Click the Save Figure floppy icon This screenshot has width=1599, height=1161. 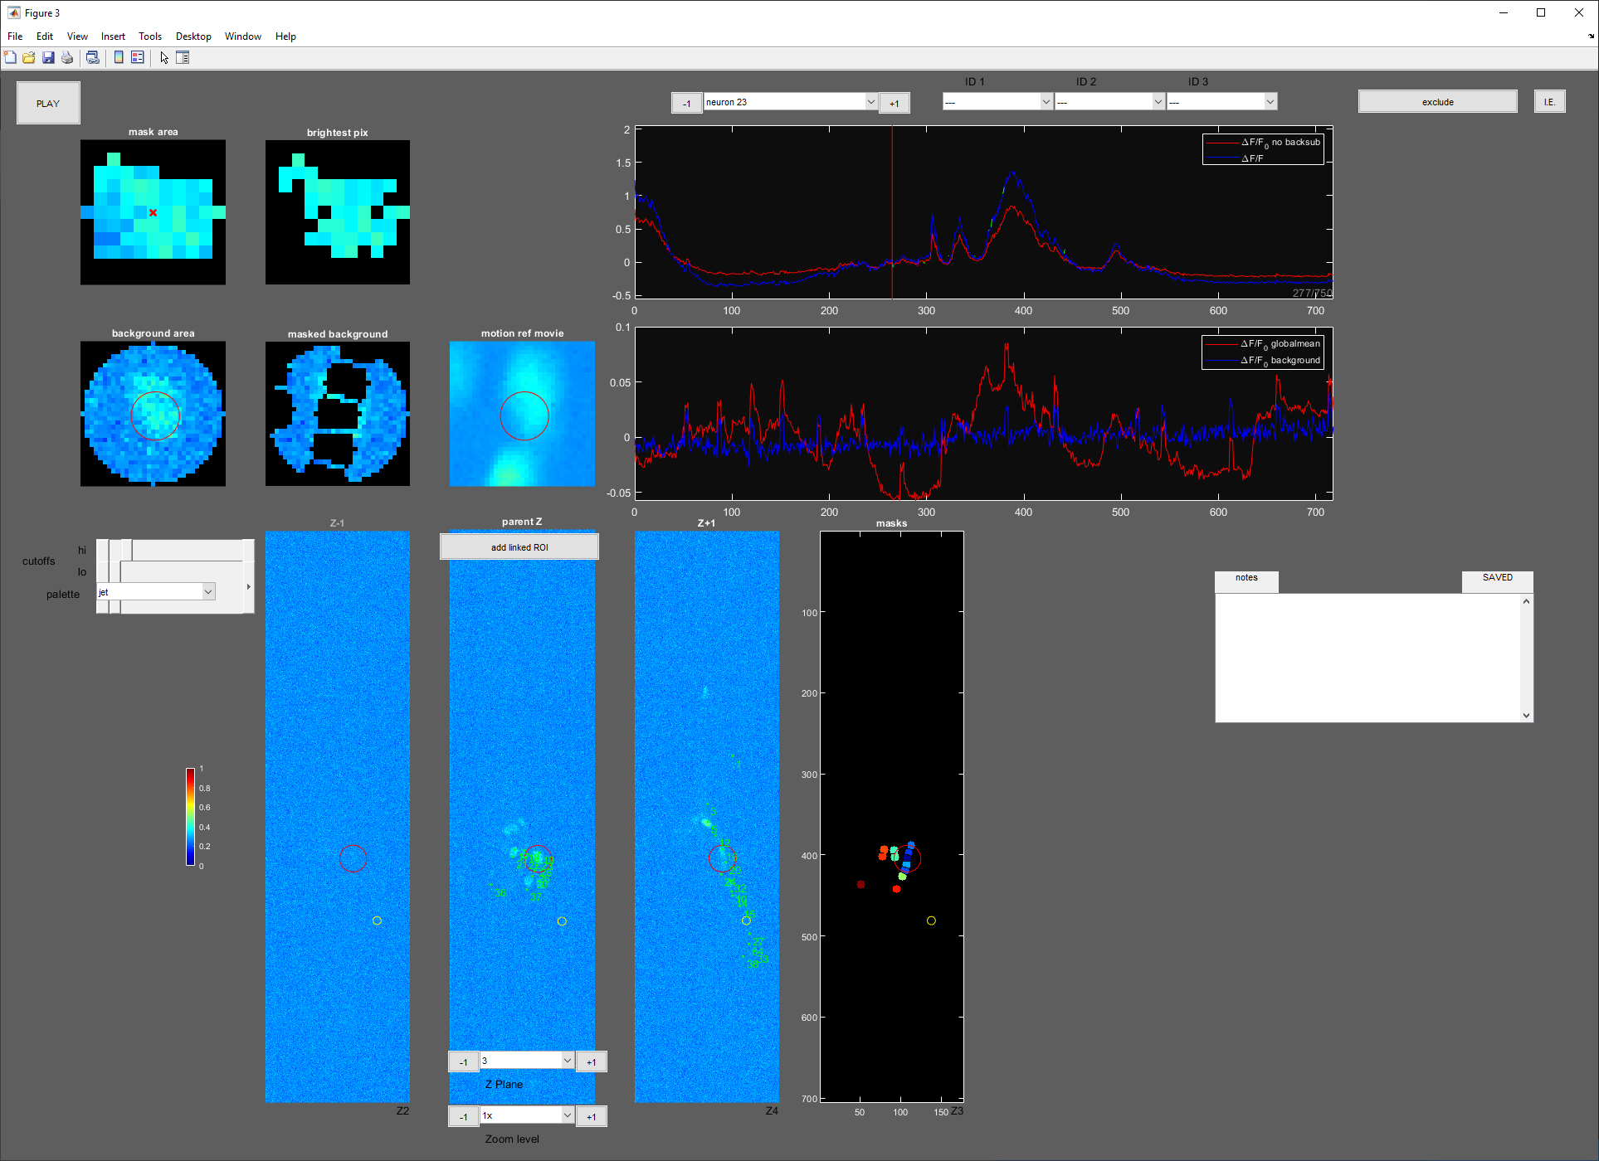pyautogui.click(x=48, y=58)
